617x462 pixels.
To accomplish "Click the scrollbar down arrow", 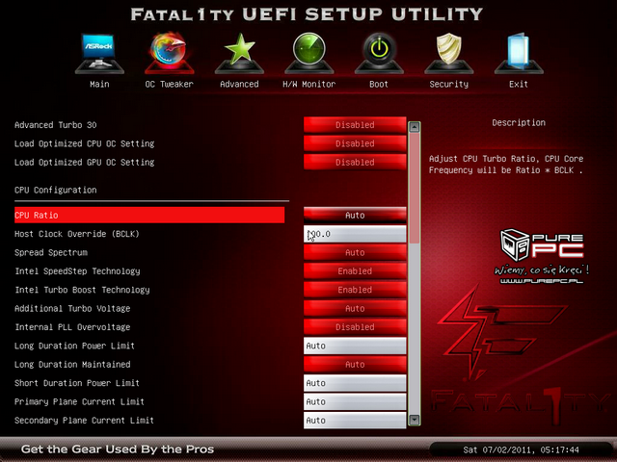I will point(415,420).
